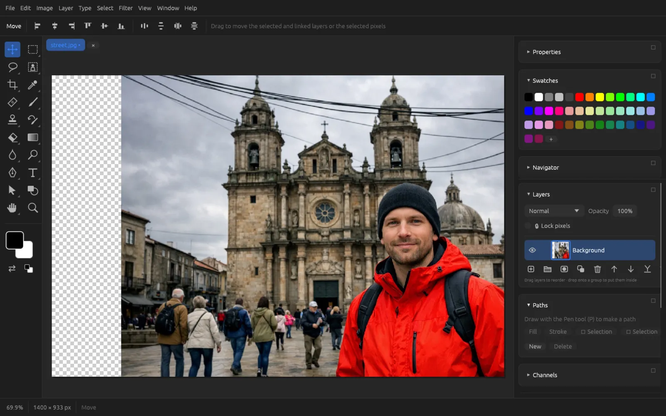
Task: Select the Hand tool
Action: (x=12, y=208)
